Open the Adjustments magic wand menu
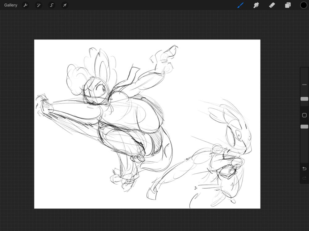This screenshot has width=309, height=231. pos(39,5)
